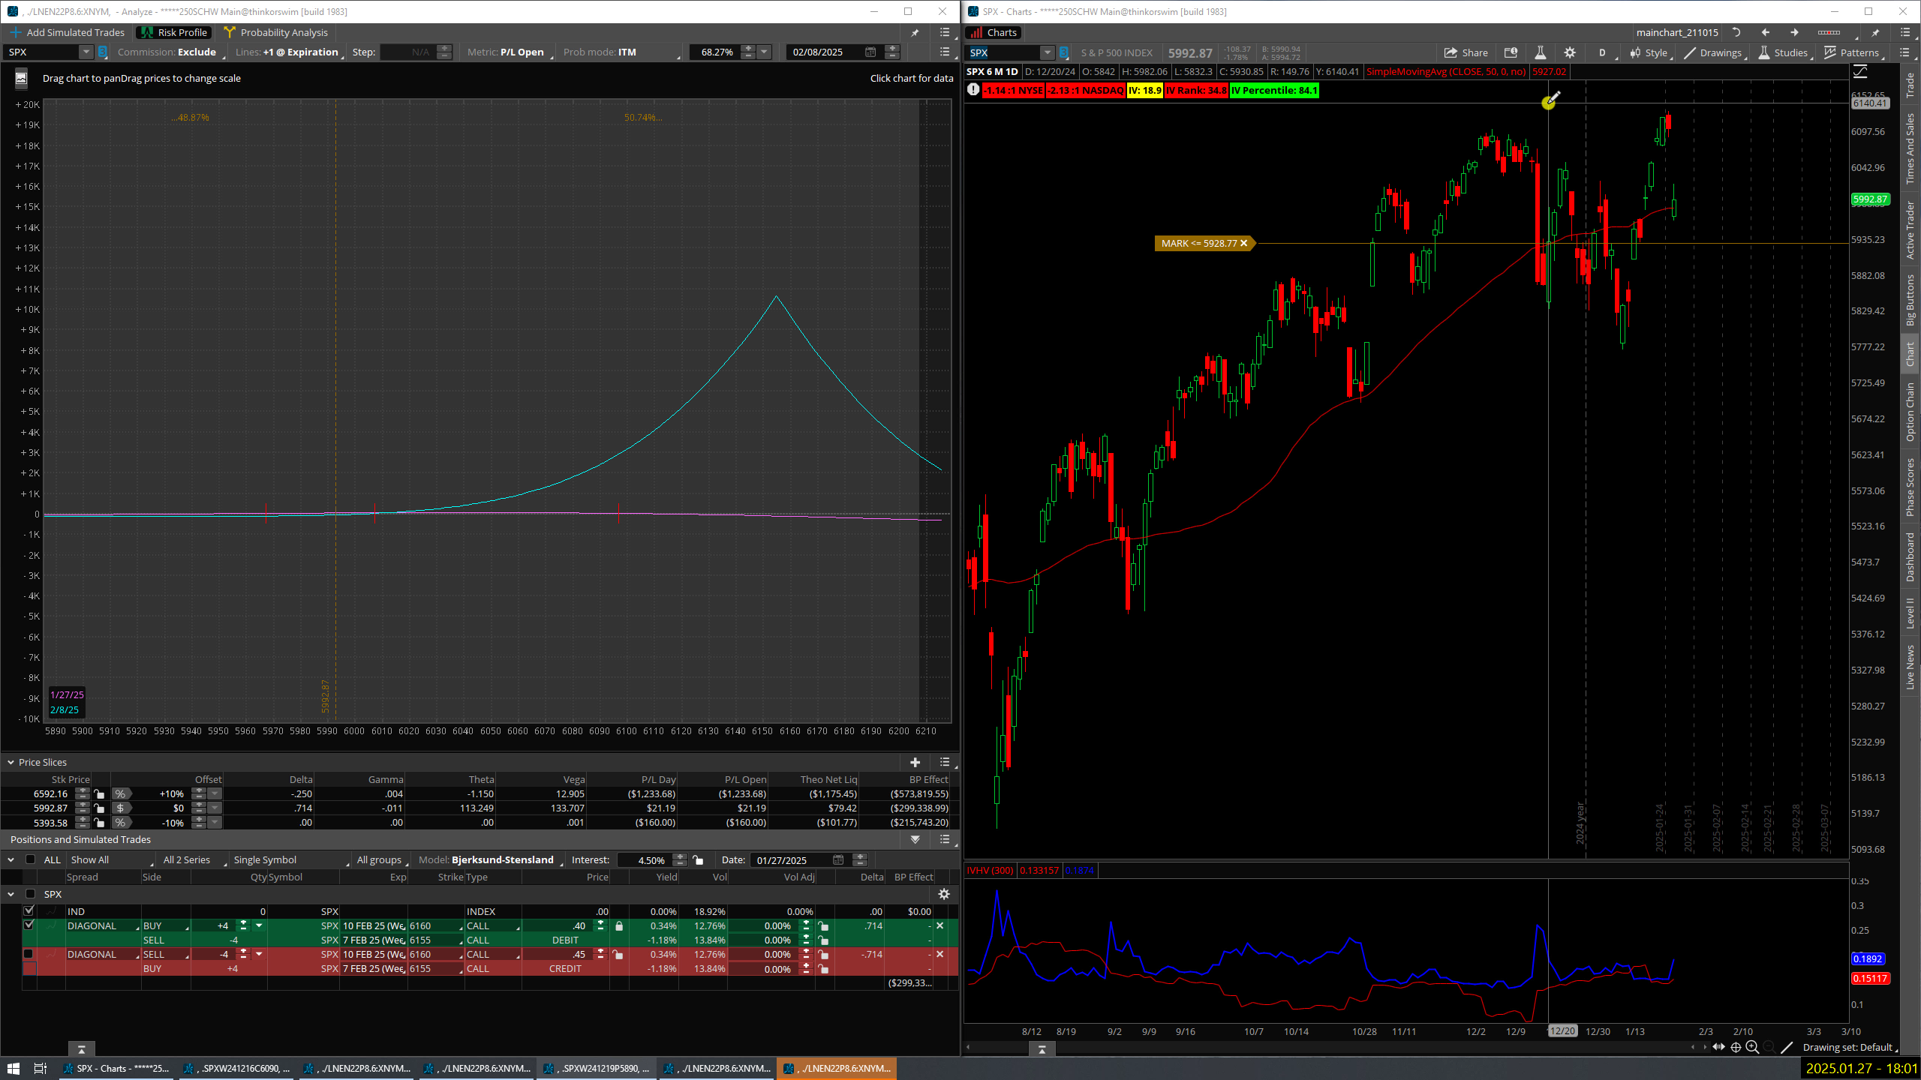Remove the MARK <= 5928.77 alert
Image resolution: width=1921 pixels, height=1080 pixels.
[1243, 243]
